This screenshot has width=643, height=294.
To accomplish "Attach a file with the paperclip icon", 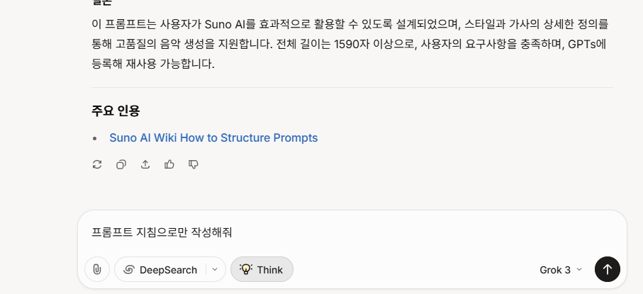I will 97,269.
